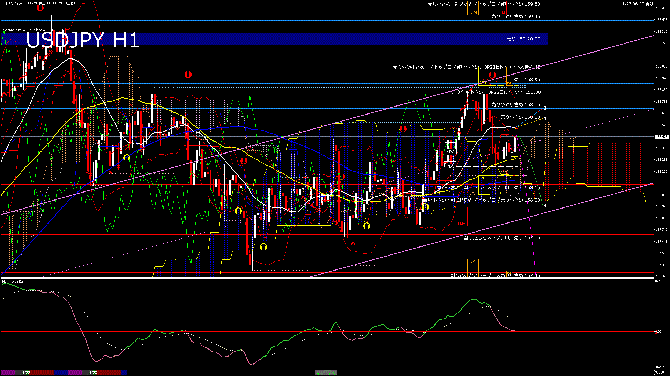Image resolution: width=670 pixels, height=376 pixels.
Task: Click the YDL yellow label
Action: [x=484, y=178]
